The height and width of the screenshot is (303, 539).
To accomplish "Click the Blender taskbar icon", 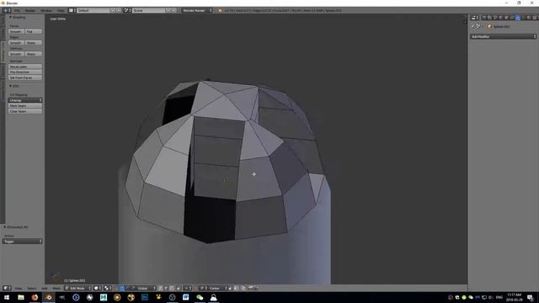I will (x=49, y=297).
